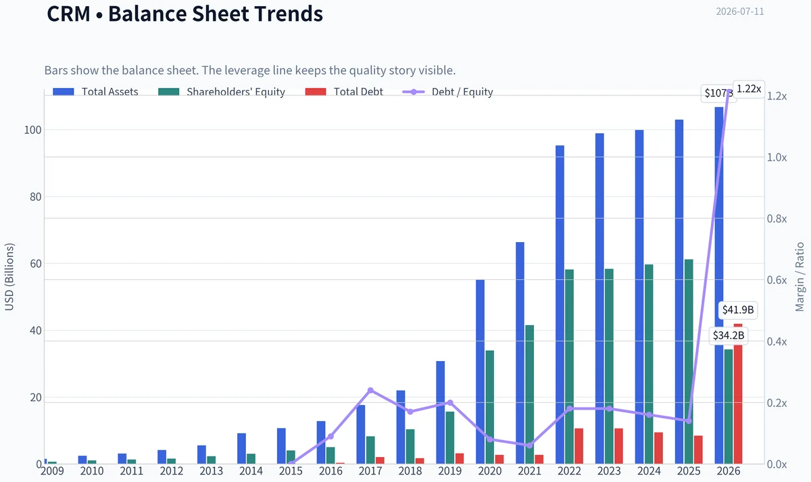Image resolution: width=811 pixels, height=482 pixels.
Task: Click the 1.2x tick on the ratio axis
Action: 778,96
